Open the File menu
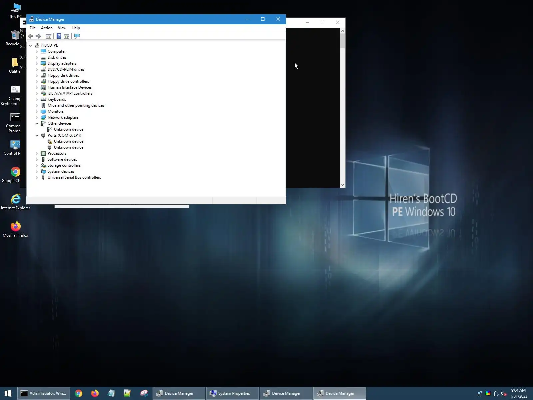533x400 pixels. coord(33,28)
